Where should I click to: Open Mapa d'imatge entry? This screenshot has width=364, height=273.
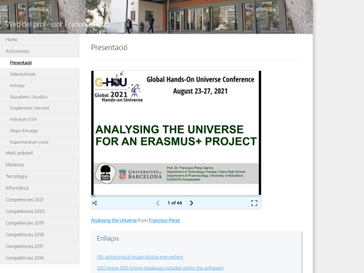click(x=40, y=131)
